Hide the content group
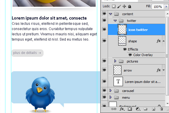This screenshot has height=113, width=169. [104, 14]
